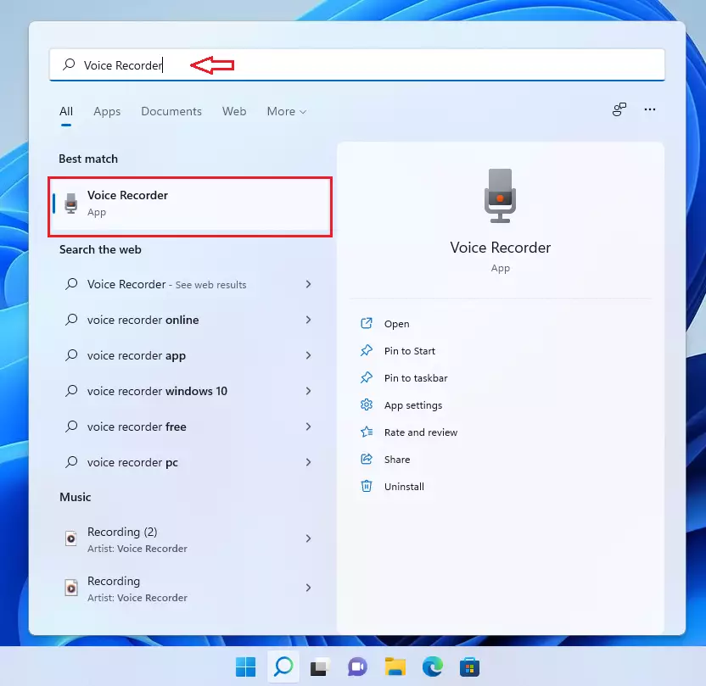The width and height of the screenshot is (706, 686).
Task: Click the search magnifier icon in the search box
Action: coord(69,64)
